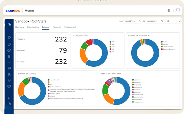Toggle audio/wav legend in Assets chart

point(136,90)
